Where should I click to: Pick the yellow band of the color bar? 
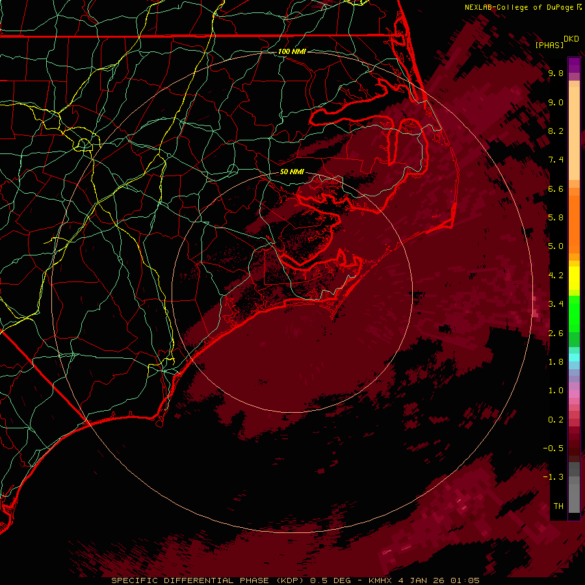tap(574, 278)
